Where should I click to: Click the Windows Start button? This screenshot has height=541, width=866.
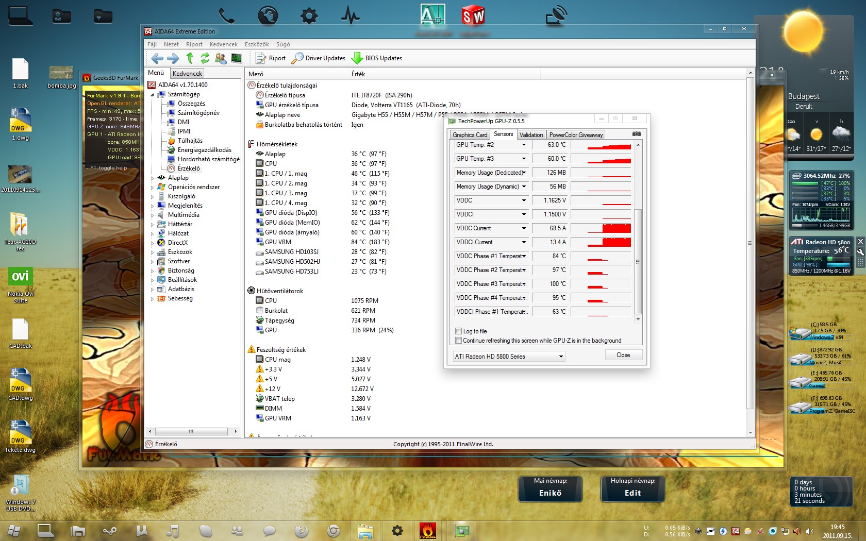click(14, 530)
